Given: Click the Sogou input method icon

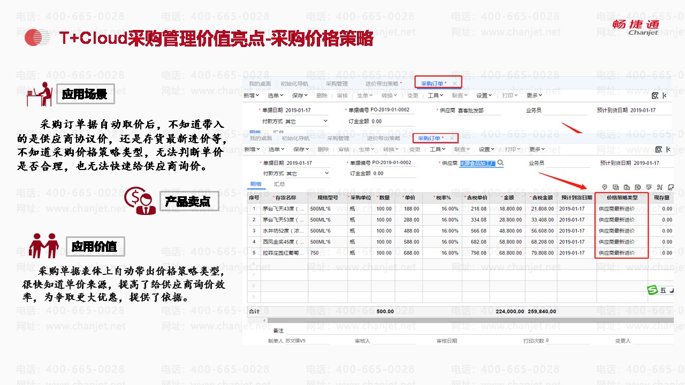Looking at the screenshot, I should (652, 290).
